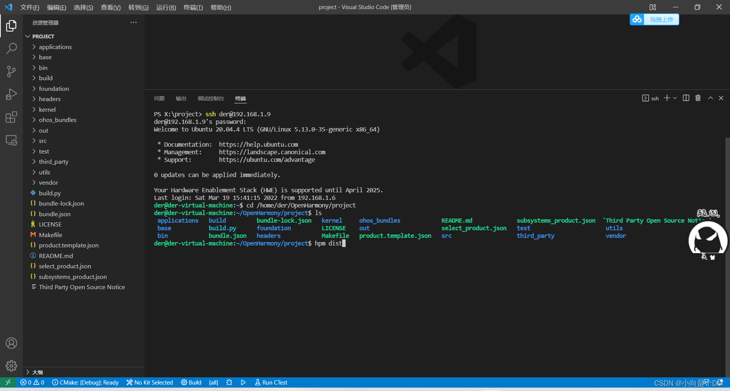Open Third Party Open Source Notice file
The width and height of the screenshot is (730, 391).
click(84, 287)
